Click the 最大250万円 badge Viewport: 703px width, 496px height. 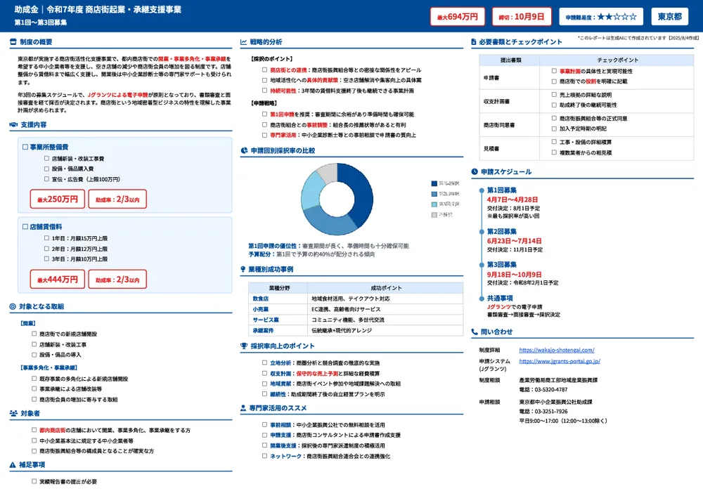click(x=58, y=199)
